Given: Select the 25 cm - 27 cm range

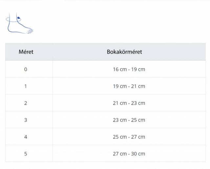Looking at the screenshot, I should click(x=129, y=137).
